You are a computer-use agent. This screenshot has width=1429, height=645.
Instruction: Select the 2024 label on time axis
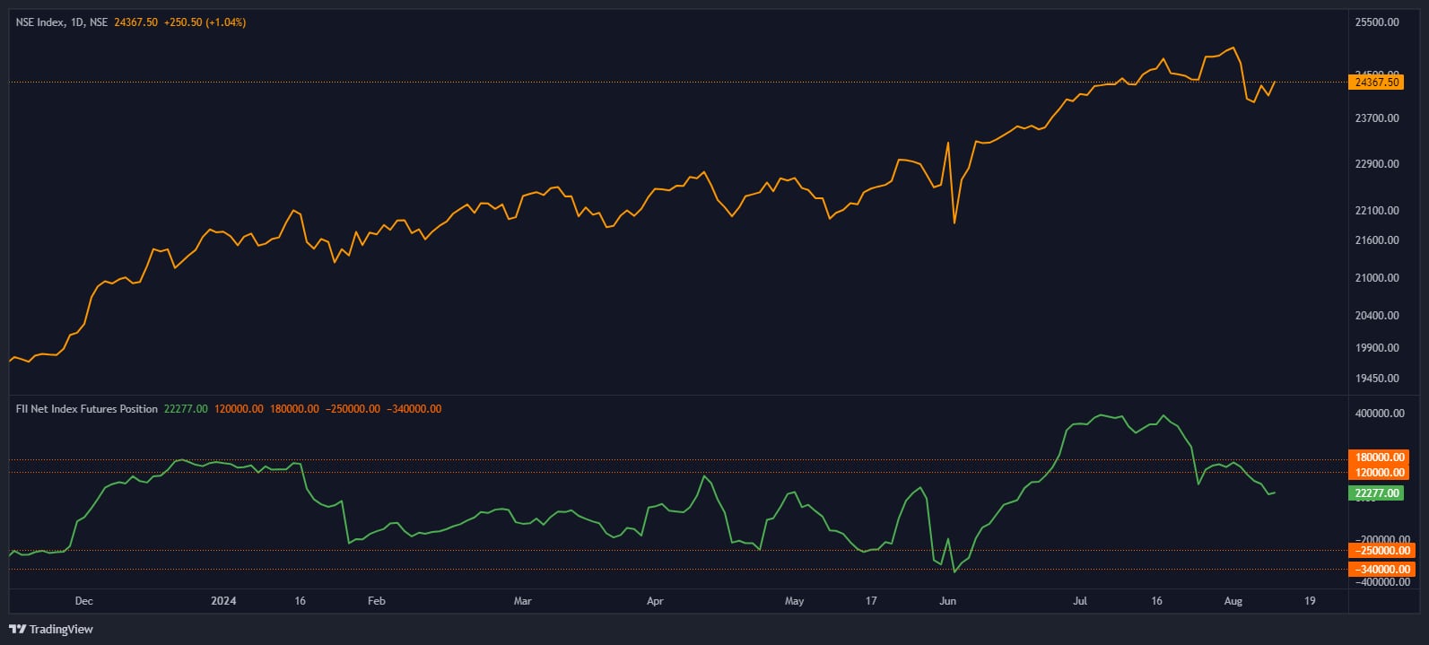pyautogui.click(x=223, y=601)
